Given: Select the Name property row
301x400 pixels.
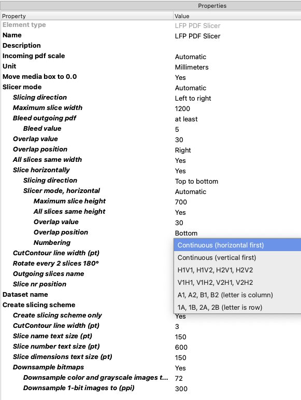Looking at the screenshot, I should click(x=151, y=35).
